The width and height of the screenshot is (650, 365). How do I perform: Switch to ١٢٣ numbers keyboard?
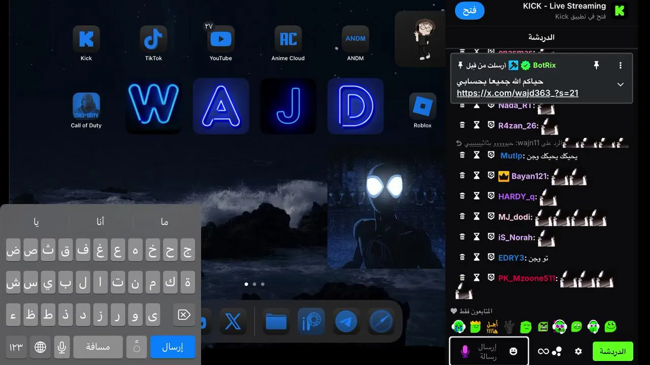[16, 347]
